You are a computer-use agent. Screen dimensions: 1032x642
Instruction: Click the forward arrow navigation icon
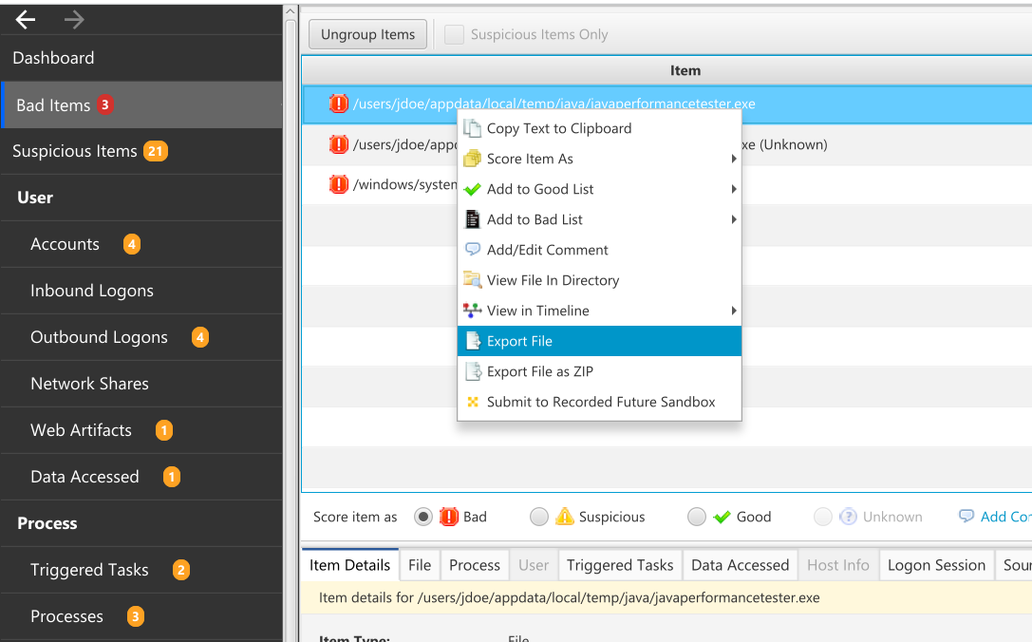click(x=74, y=19)
